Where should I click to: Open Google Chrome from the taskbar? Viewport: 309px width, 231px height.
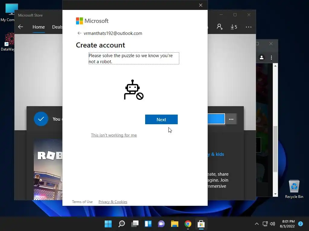[188, 224]
